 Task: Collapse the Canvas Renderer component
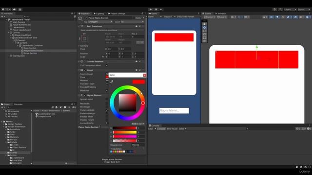click(79, 62)
